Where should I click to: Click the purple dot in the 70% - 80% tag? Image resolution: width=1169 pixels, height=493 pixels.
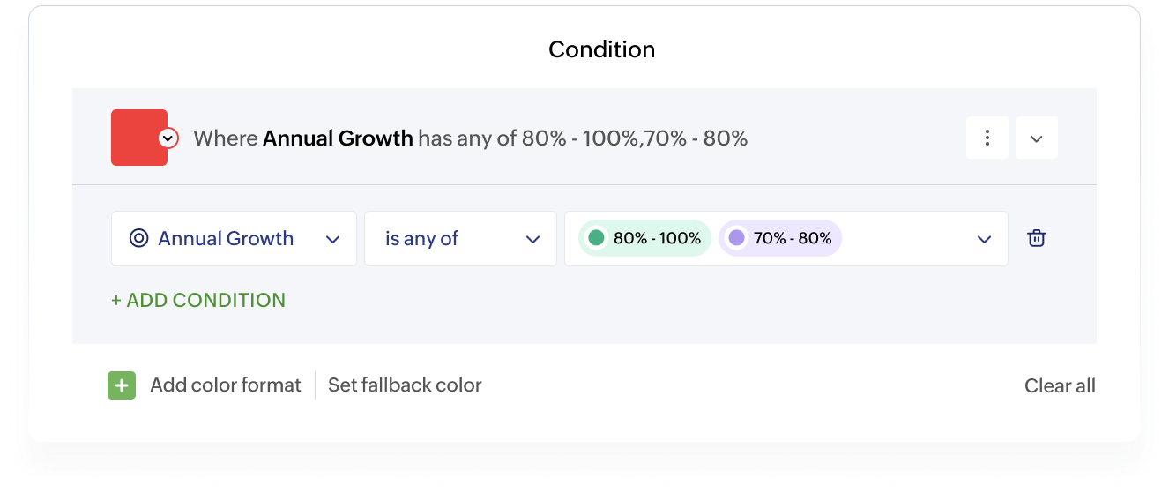pos(736,238)
